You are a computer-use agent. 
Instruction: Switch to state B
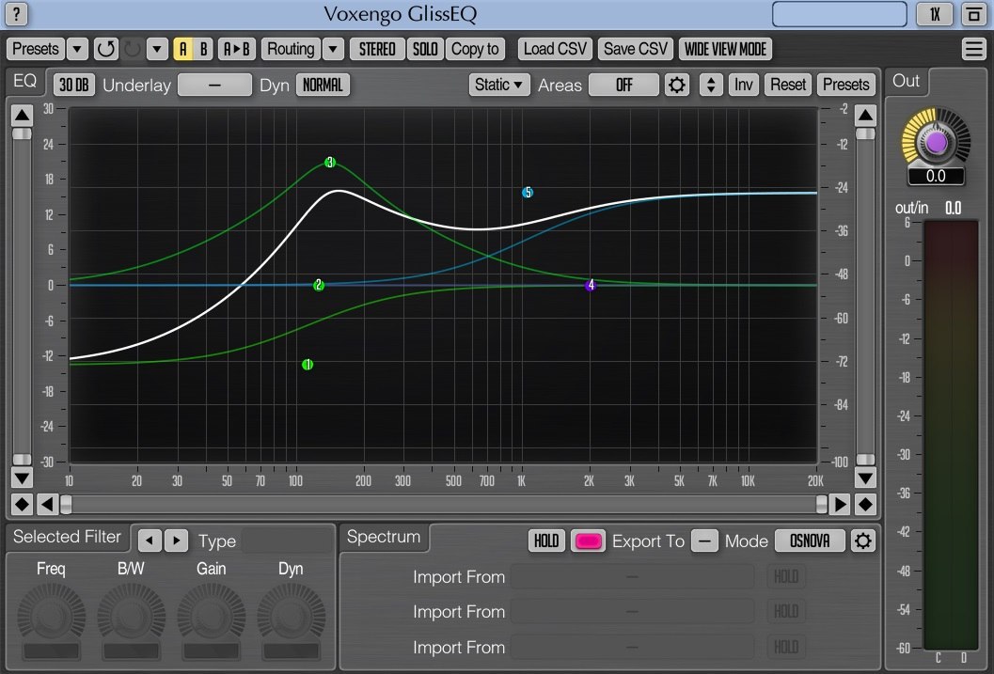(203, 49)
